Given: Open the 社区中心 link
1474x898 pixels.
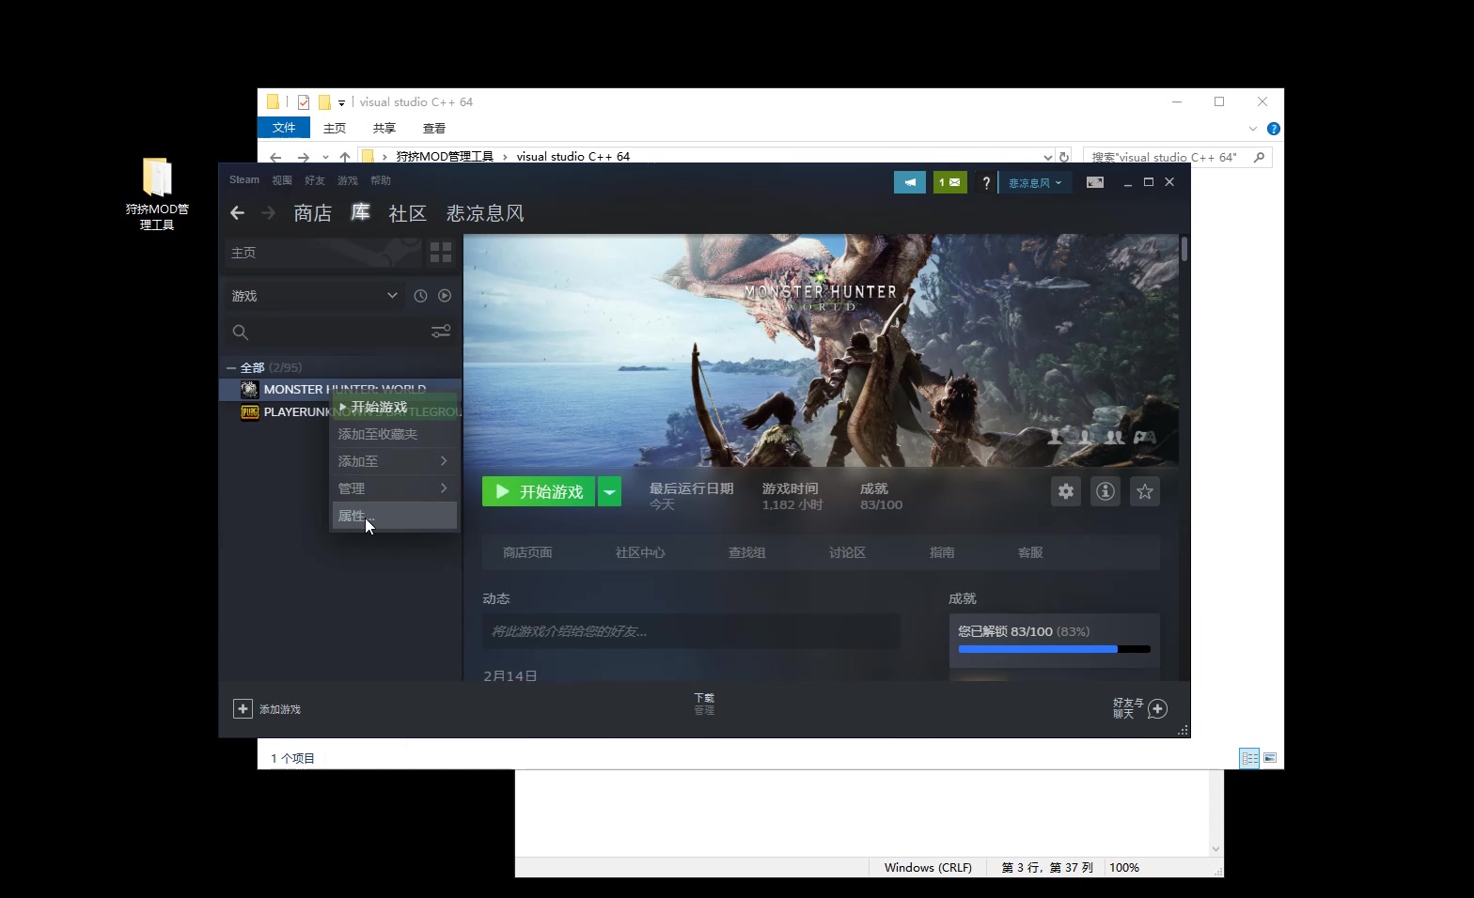Looking at the screenshot, I should (640, 552).
